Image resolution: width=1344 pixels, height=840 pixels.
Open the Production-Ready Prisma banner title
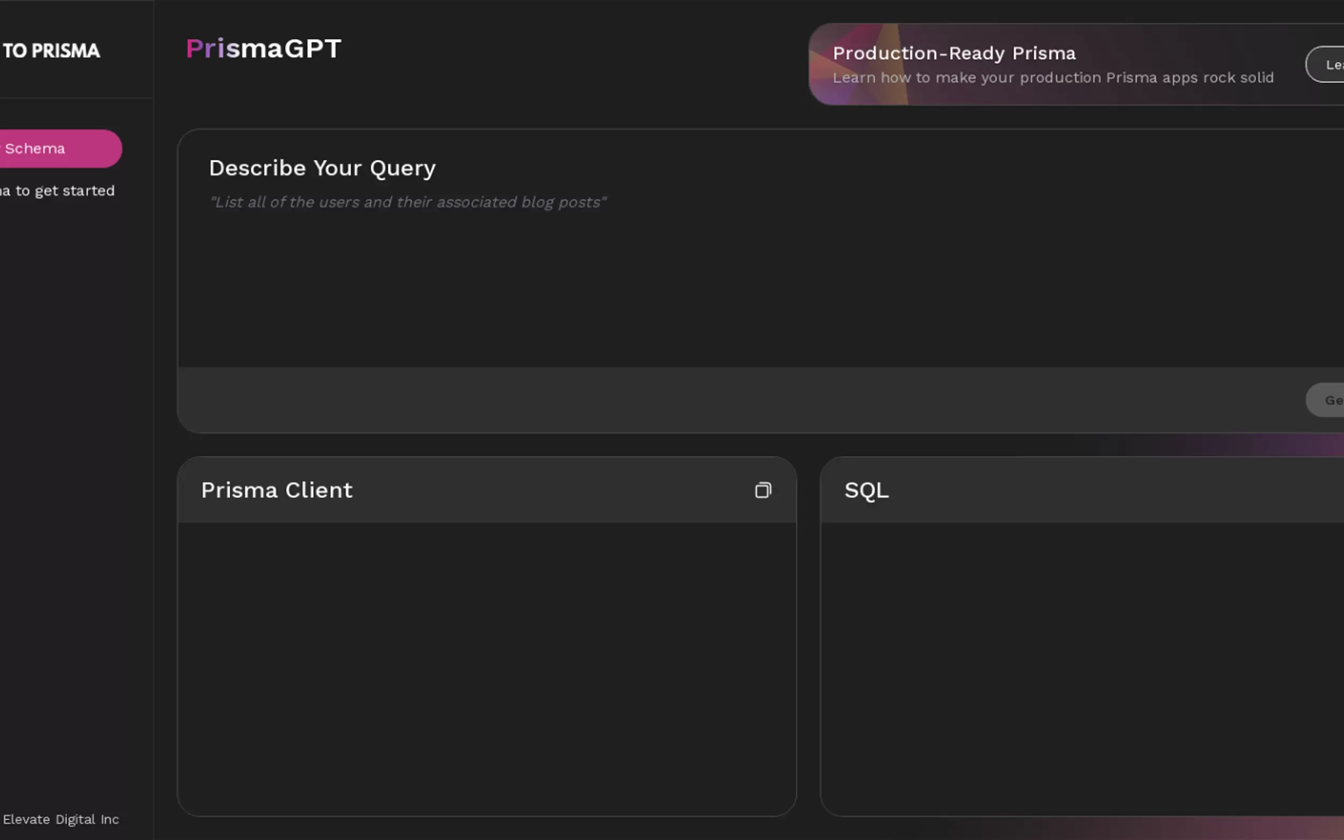click(x=954, y=53)
